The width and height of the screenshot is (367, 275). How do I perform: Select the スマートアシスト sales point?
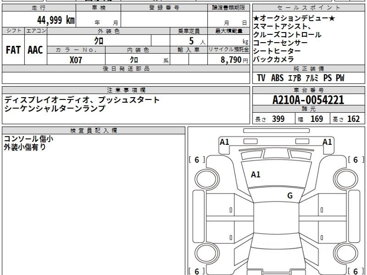pos(282,27)
